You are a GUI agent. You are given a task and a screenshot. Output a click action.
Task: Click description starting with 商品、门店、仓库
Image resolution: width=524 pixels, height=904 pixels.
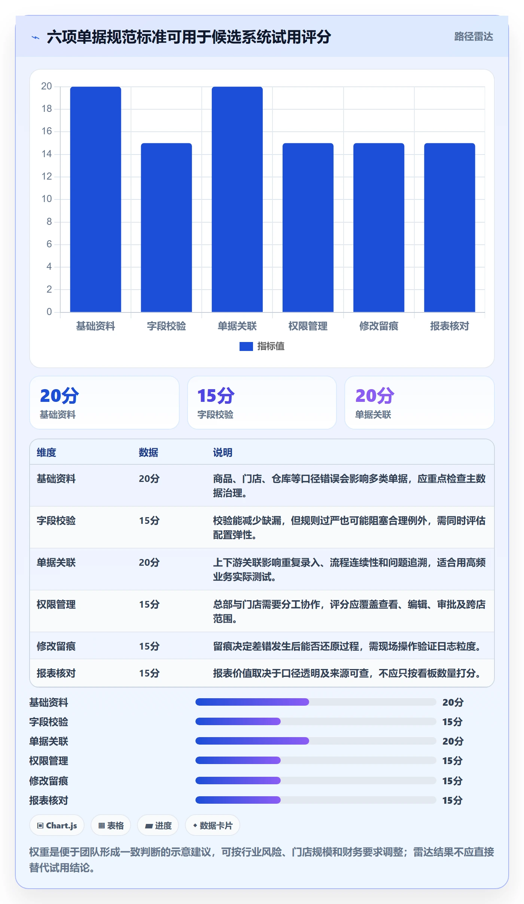pos(349,486)
